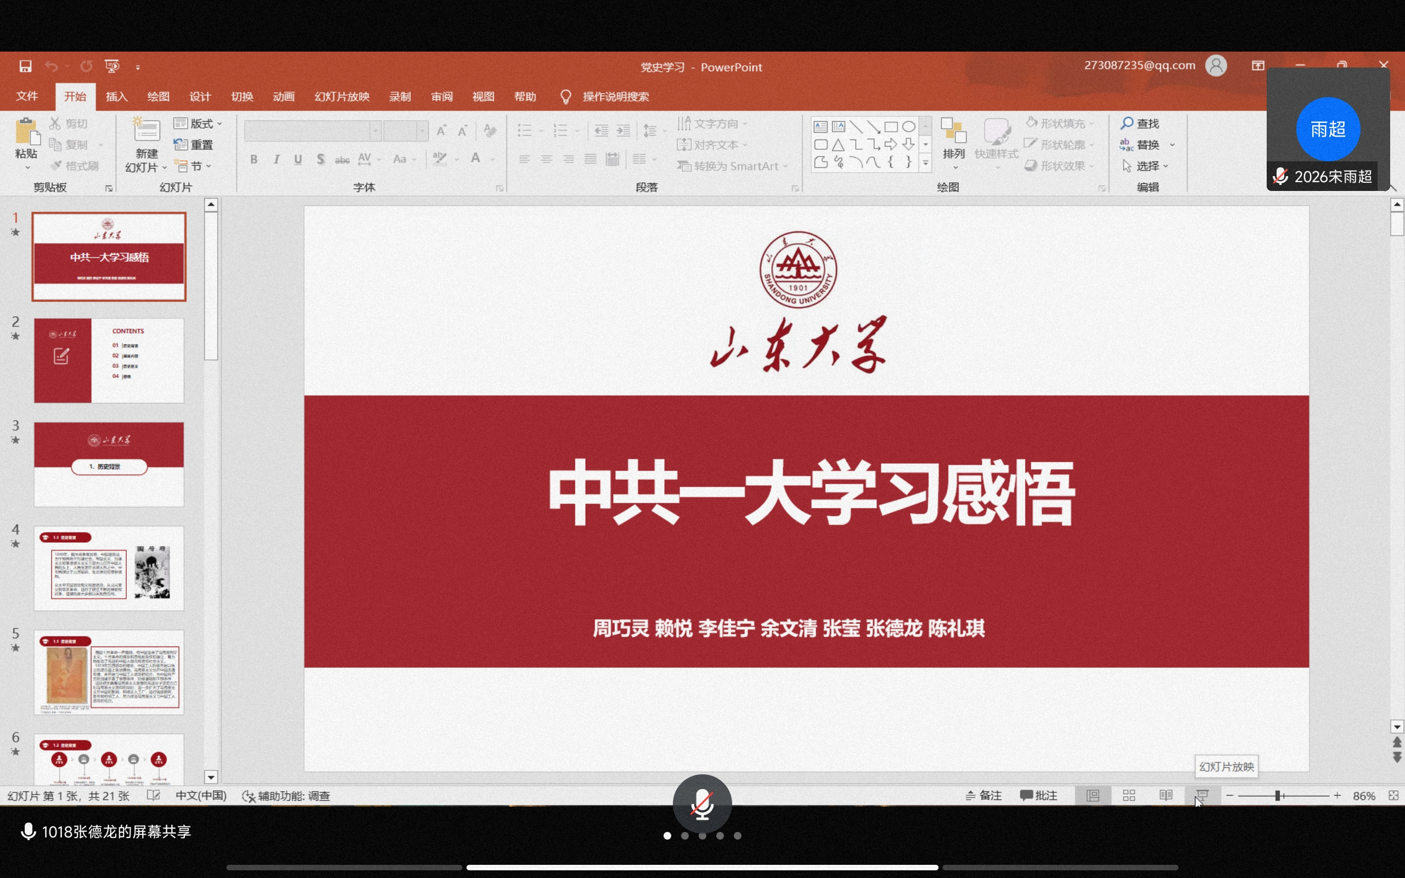Switch to the Animations (动画) tab
The width and height of the screenshot is (1405, 878).
pyautogui.click(x=284, y=97)
